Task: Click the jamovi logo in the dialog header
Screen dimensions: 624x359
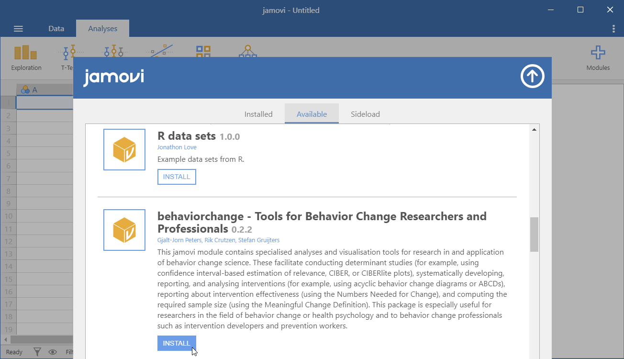Action: [x=113, y=78]
